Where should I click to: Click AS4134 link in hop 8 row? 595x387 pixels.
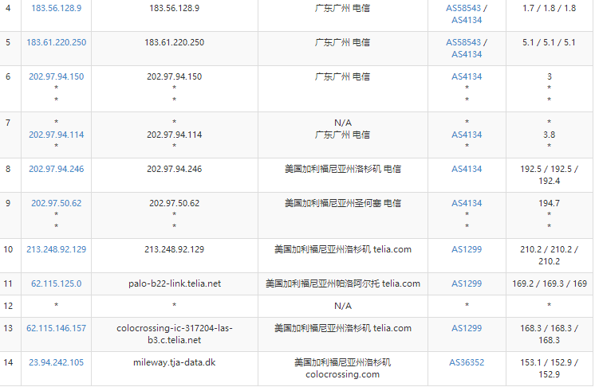467,169
